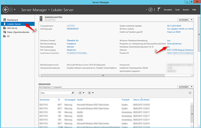Click Windows Update setting link Nur Updates
The width and height of the screenshot is (201, 128).
point(180,29)
